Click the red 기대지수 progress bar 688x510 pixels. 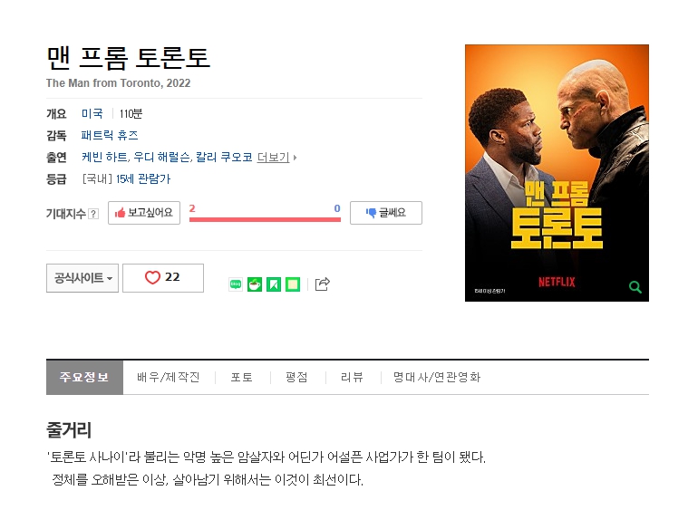click(265, 219)
